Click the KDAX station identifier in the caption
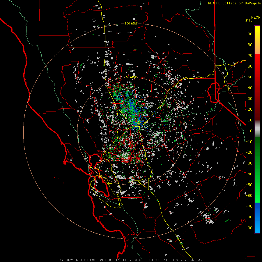The image size is (262, 262). click(x=154, y=260)
